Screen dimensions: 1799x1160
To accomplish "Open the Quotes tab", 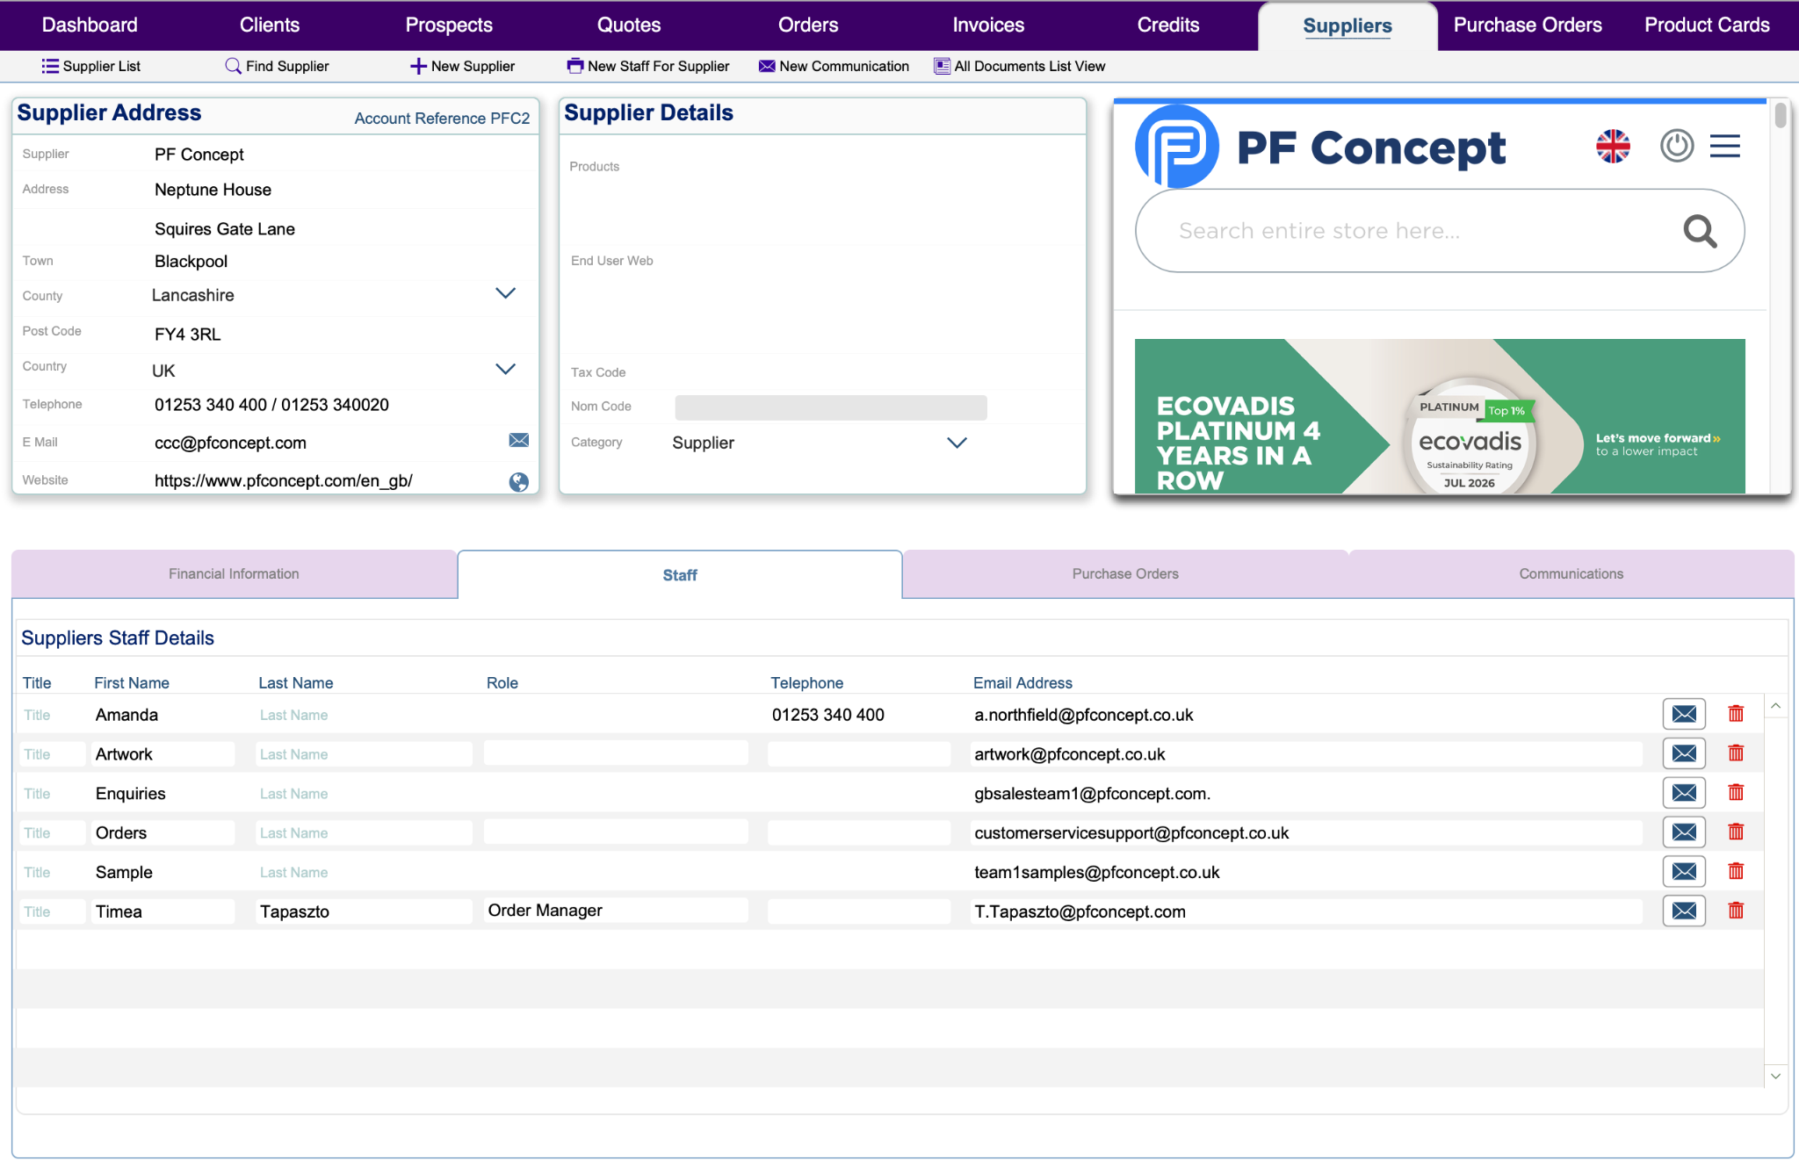I will [x=629, y=25].
